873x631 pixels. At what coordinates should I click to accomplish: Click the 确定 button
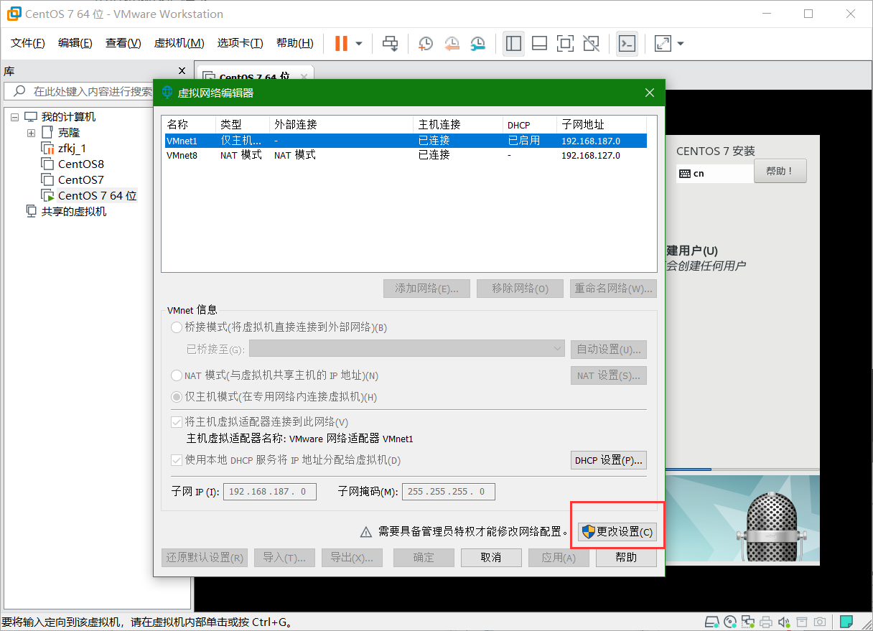point(424,558)
